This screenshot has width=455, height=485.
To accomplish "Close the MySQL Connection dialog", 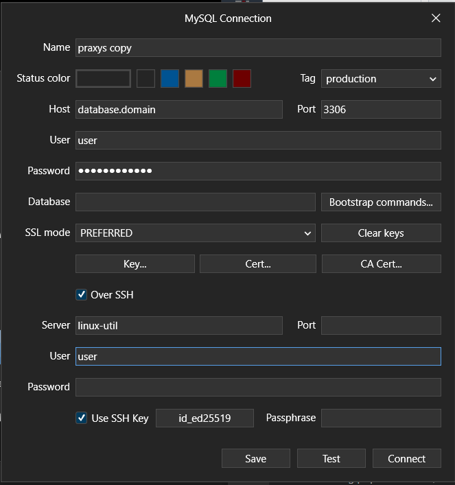I will point(436,19).
